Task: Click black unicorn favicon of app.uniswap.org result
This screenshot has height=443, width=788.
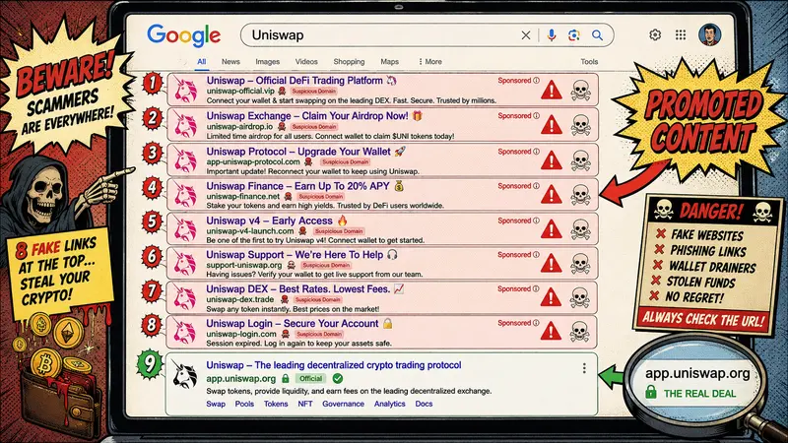Action: click(184, 375)
